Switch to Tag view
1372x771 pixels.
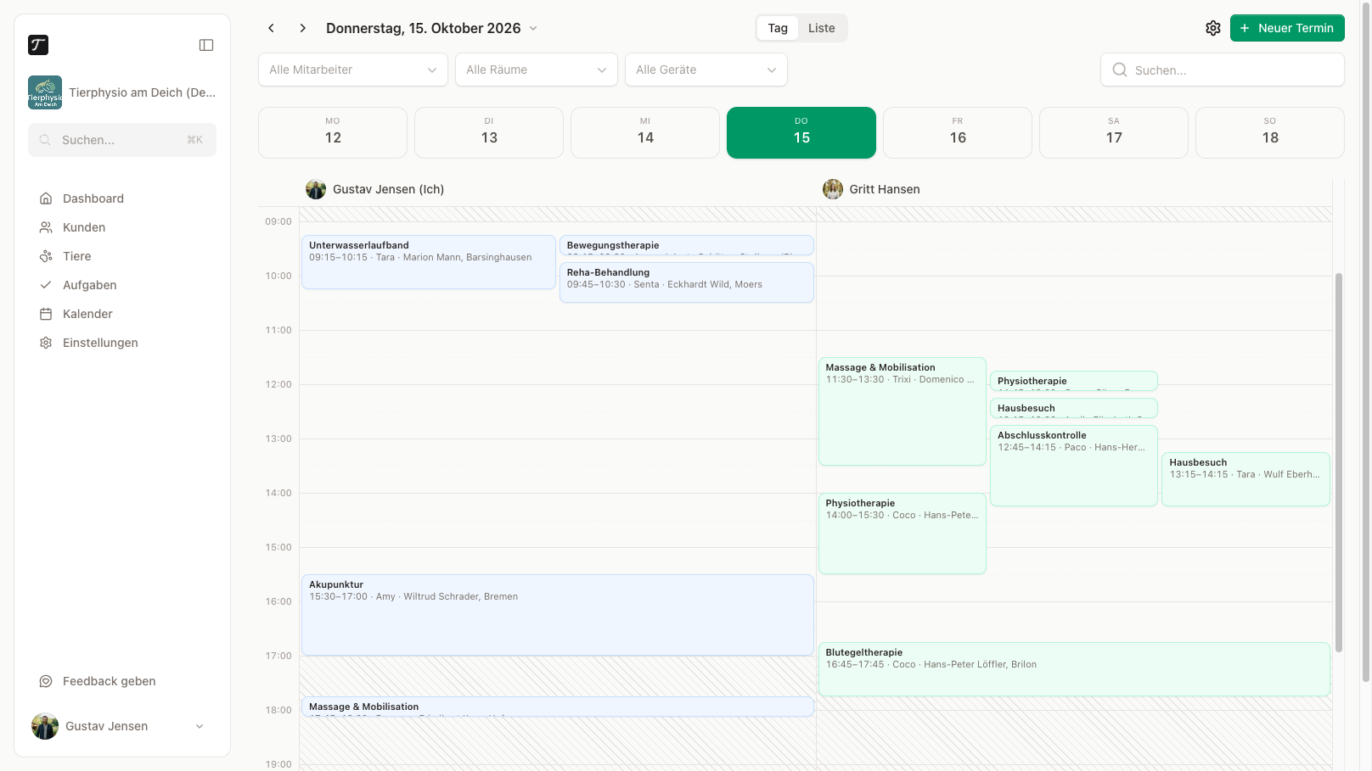coord(778,28)
